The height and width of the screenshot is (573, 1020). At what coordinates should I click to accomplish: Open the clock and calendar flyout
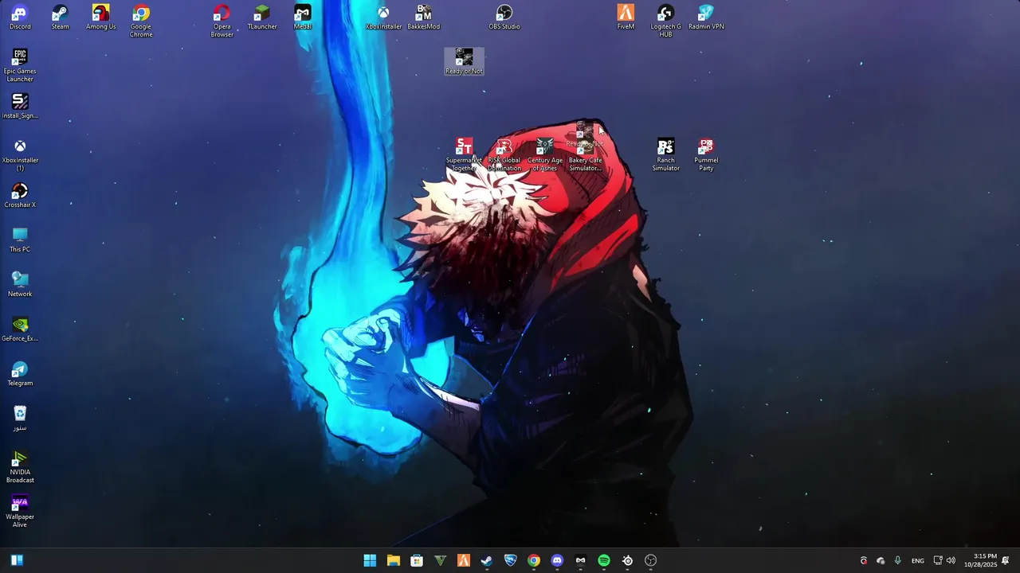pyautogui.click(x=980, y=560)
